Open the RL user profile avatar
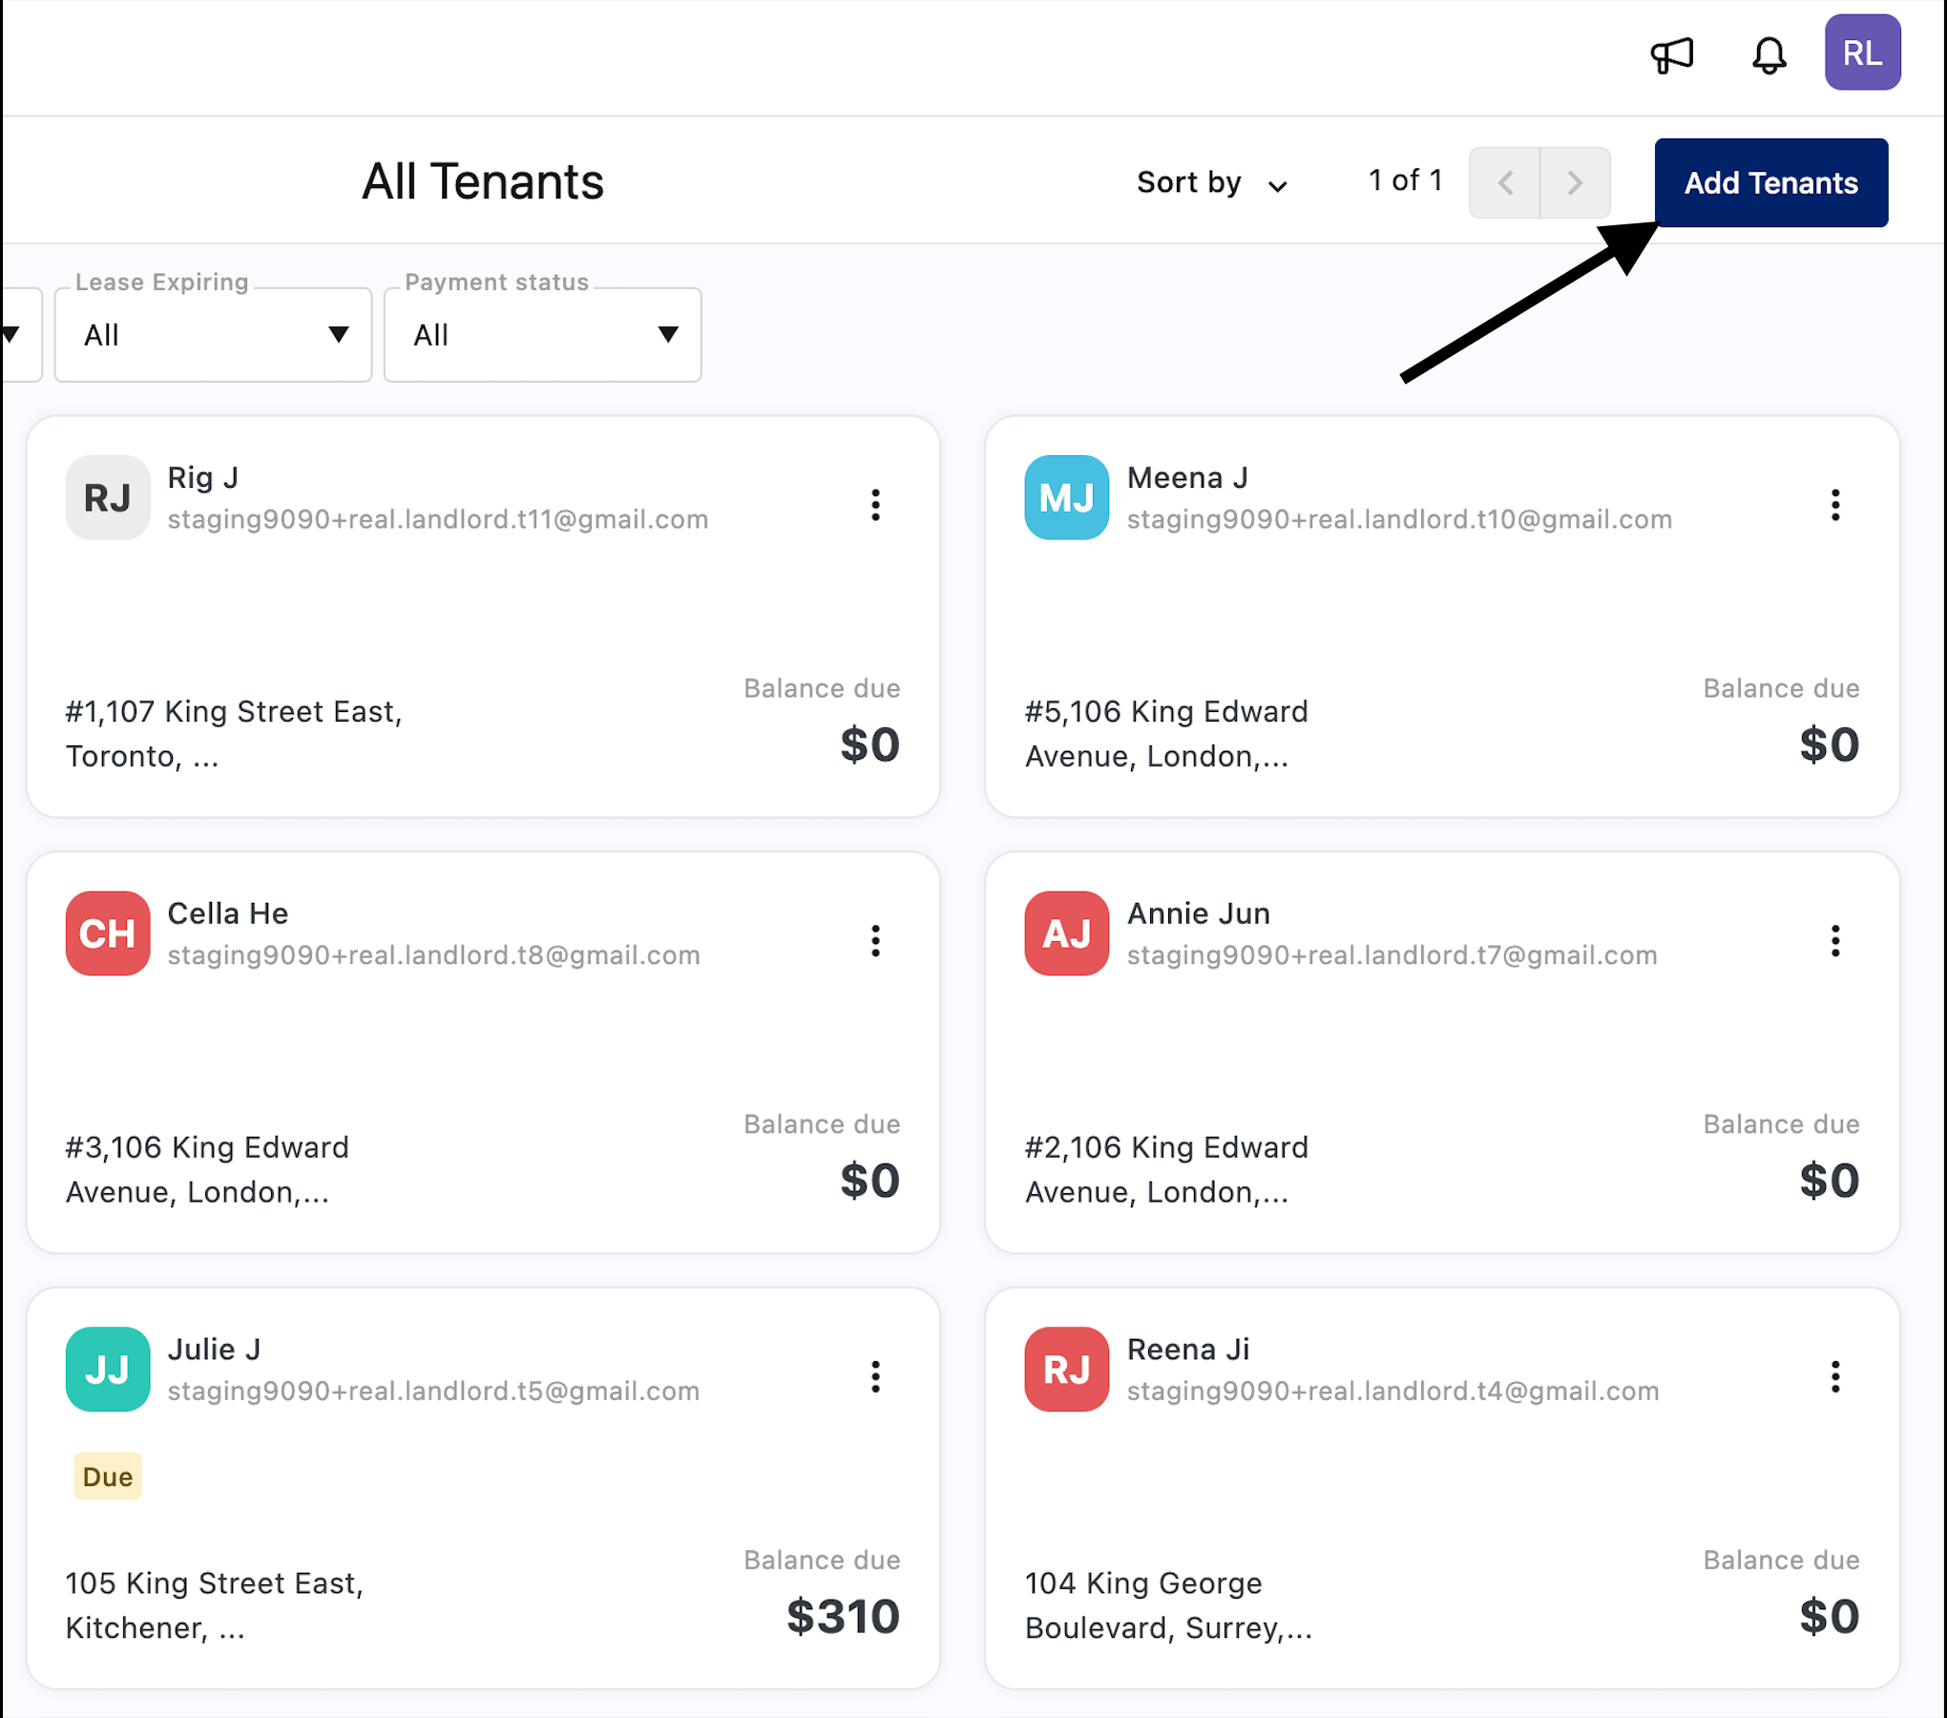The image size is (1947, 1718). (1861, 52)
